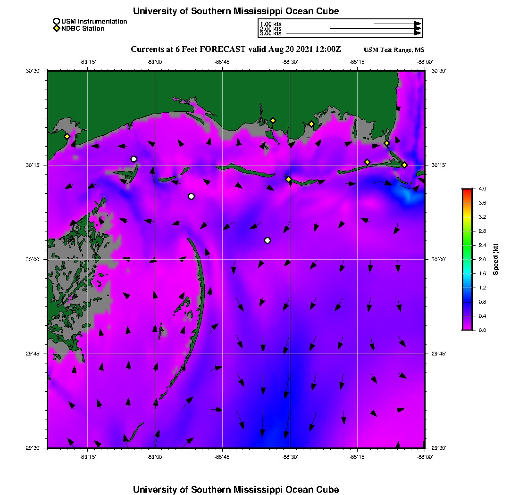The image size is (519, 495).
Task: Click the -88°30' longitude label on the bottom axis
Action: pos(290,457)
